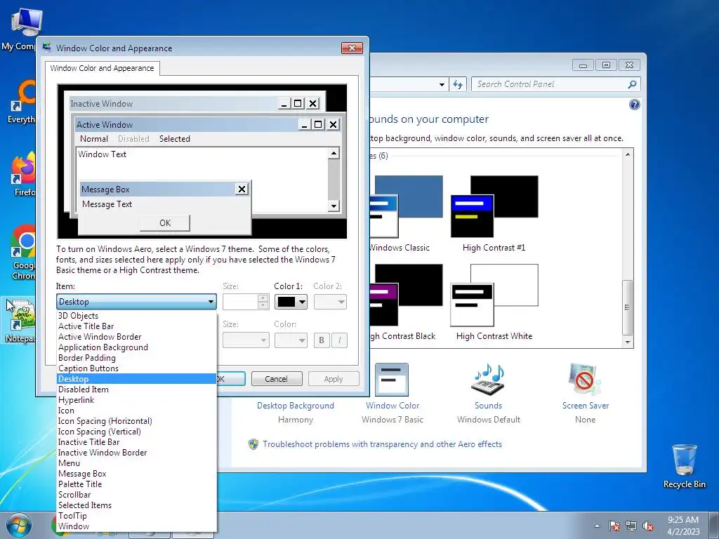Select the Icon list entry
The height and width of the screenshot is (539, 719).
tap(137, 410)
